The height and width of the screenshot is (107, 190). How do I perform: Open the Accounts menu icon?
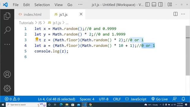[7, 74]
